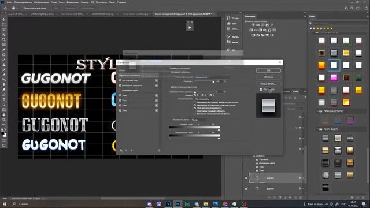Open the search icon at top right
Image resolution: width=370 pixels, height=208 pixels.
[352, 8]
